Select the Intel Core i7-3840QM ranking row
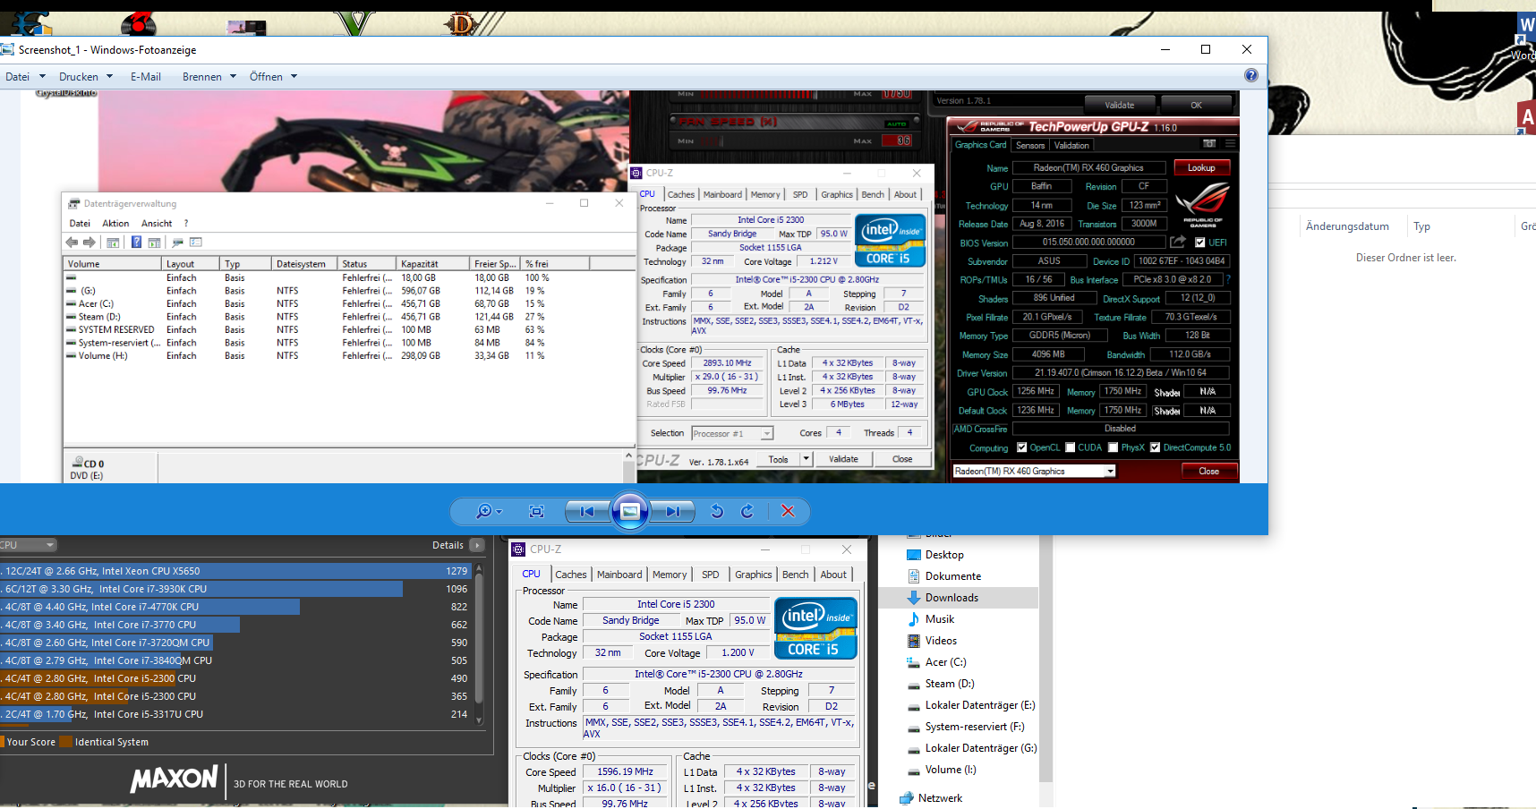The image size is (1536, 809). click(x=235, y=660)
